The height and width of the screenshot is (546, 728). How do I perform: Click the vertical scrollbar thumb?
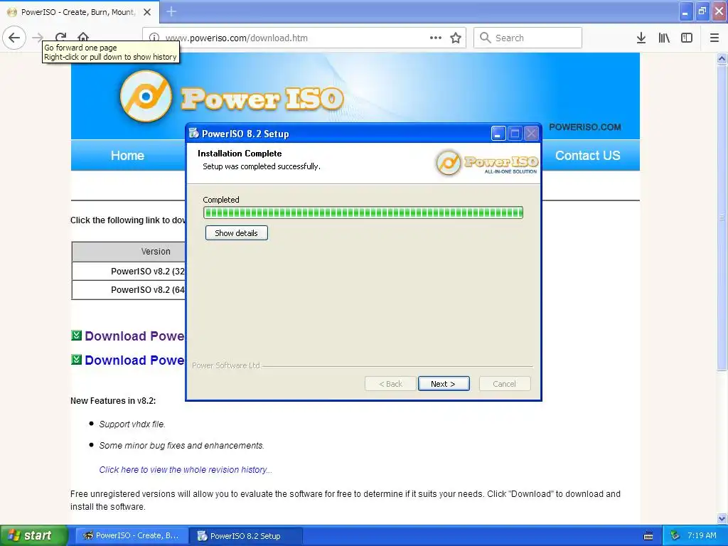(722, 218)
